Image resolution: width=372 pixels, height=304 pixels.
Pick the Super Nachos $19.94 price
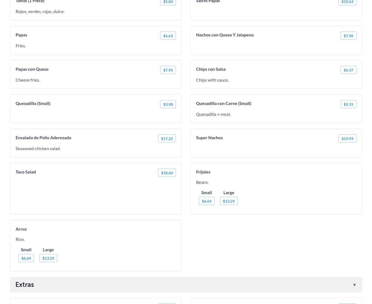coord(347,138)
